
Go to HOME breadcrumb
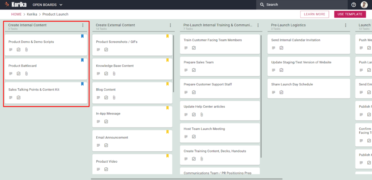[16, 14]
